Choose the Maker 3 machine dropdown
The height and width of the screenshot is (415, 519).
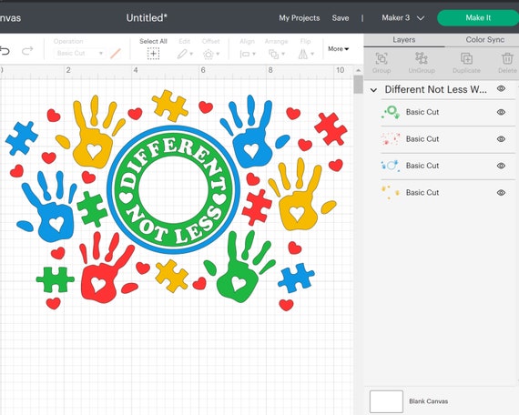click(x=402, y=18)
